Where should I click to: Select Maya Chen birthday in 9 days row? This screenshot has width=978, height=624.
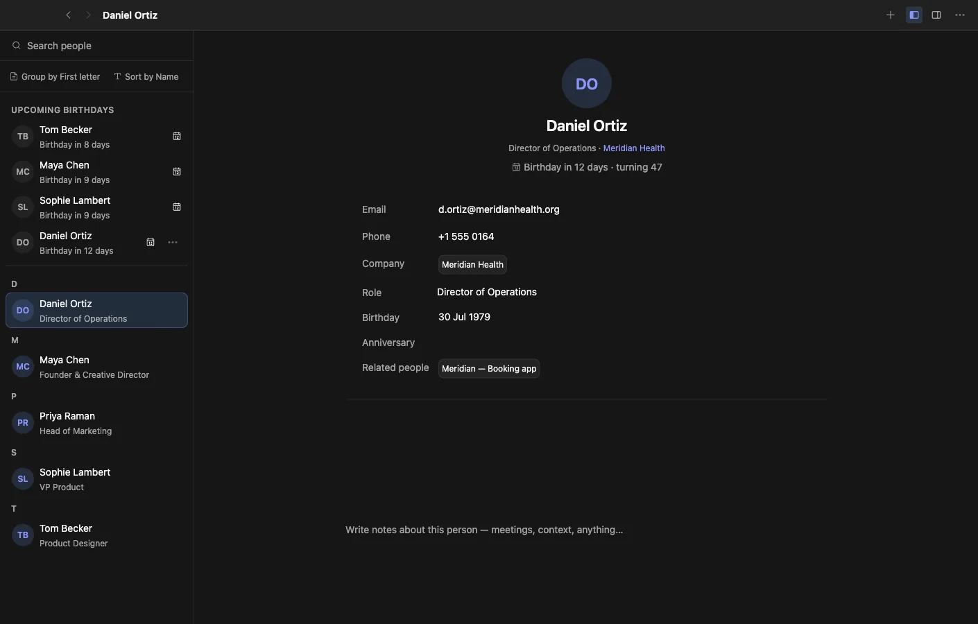coord(96,172)
